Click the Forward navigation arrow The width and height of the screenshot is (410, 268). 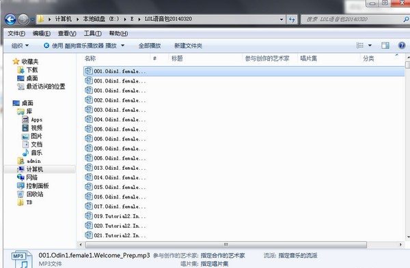pyautogui.click(x=23, y=19)
